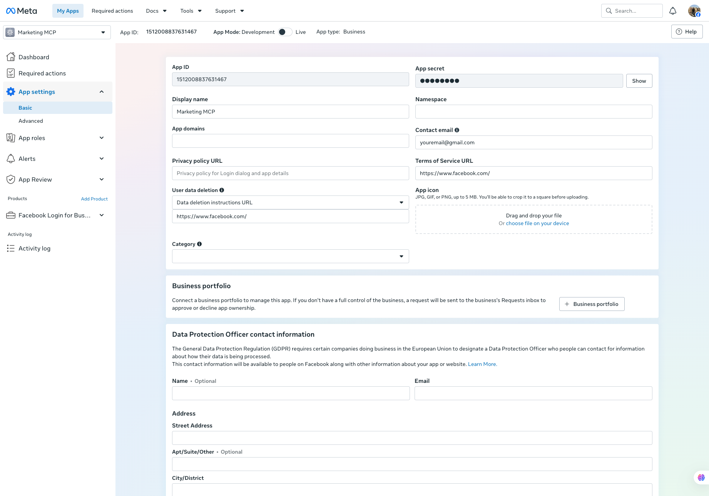Click the Add Product link

tap(94, 199)
